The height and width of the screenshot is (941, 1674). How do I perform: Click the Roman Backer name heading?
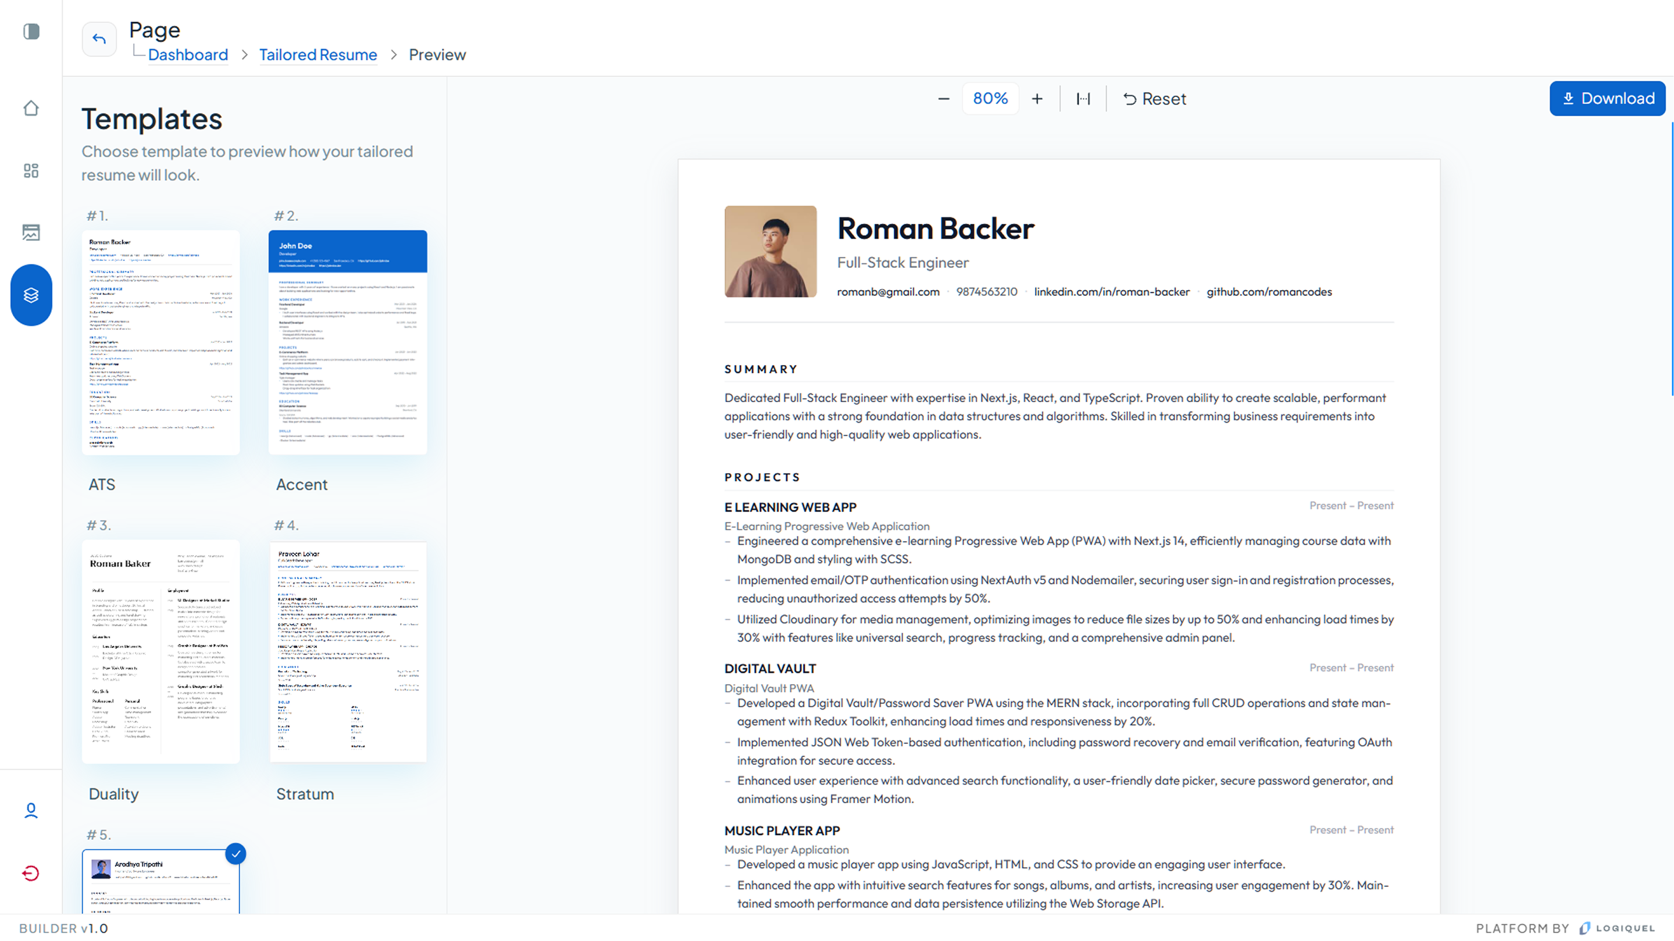point(936,228)
